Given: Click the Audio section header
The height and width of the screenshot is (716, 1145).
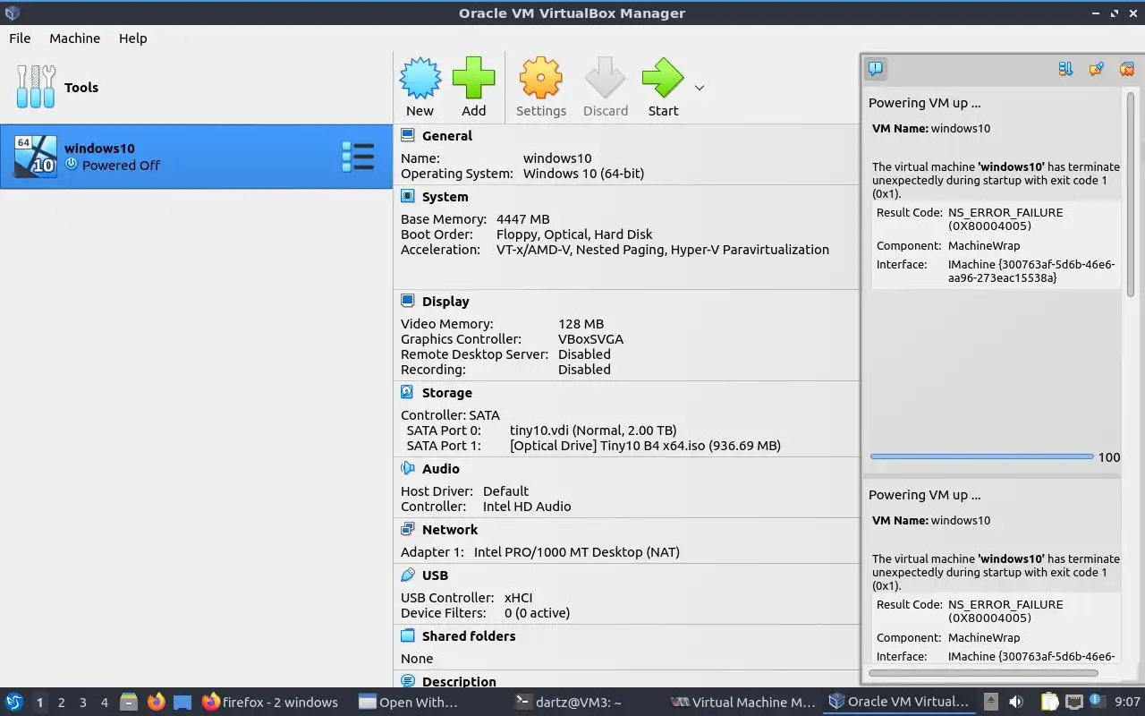Looking at the screenshot, I should click(x=441, y=469).
